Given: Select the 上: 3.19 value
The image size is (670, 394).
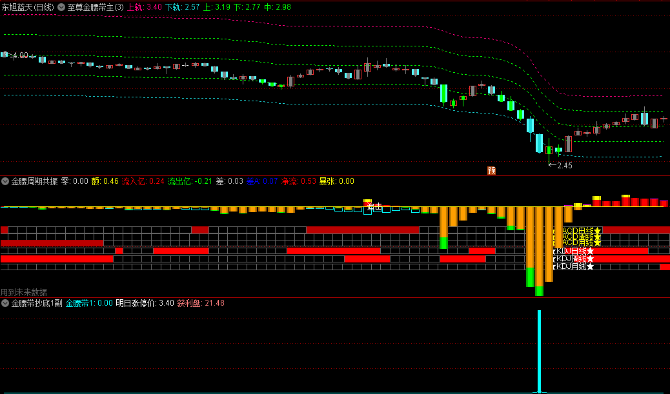Looking at the screenshot, I should point(216,7).
